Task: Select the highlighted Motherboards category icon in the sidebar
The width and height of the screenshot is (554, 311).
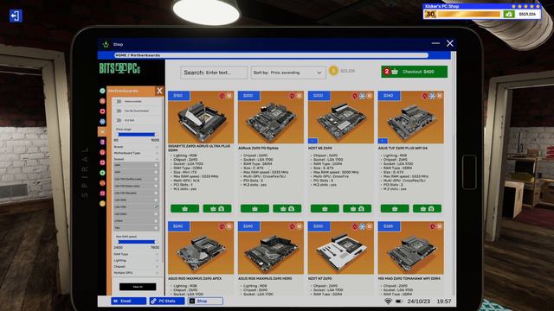Action: point(102,131)
